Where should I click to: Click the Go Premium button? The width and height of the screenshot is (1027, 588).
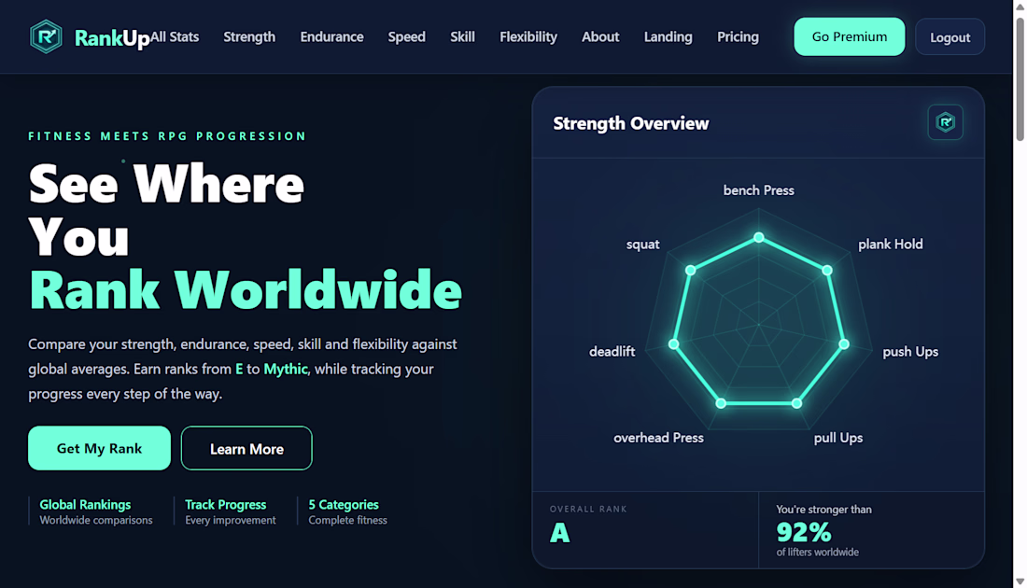coord(850,36)
